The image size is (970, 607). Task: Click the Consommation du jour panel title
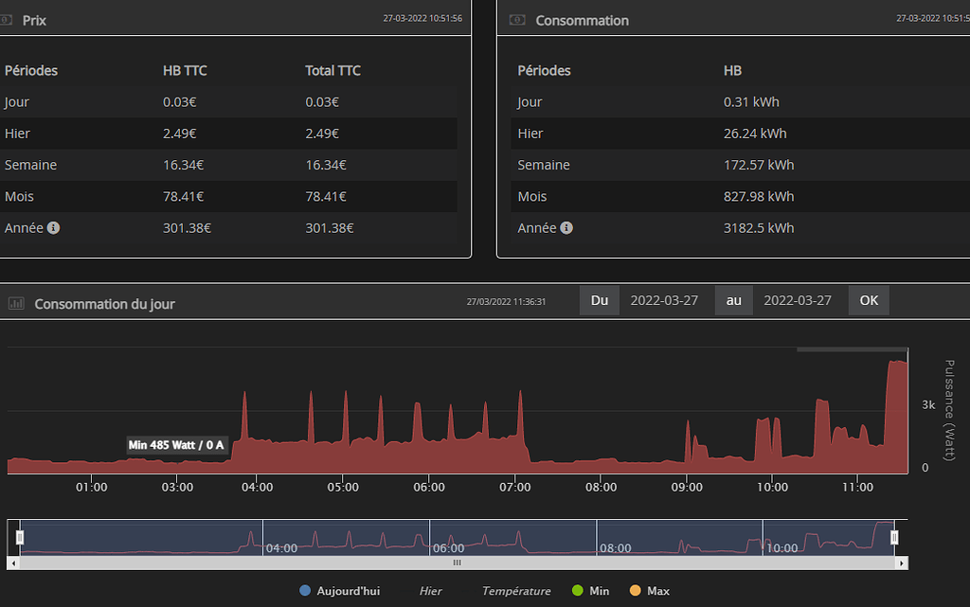pyautogui.click(x=104, y=304)
